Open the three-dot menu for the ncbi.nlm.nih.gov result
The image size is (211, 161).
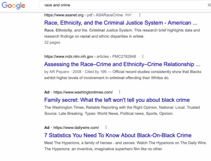pyautogui.click(x=143, y=57)
